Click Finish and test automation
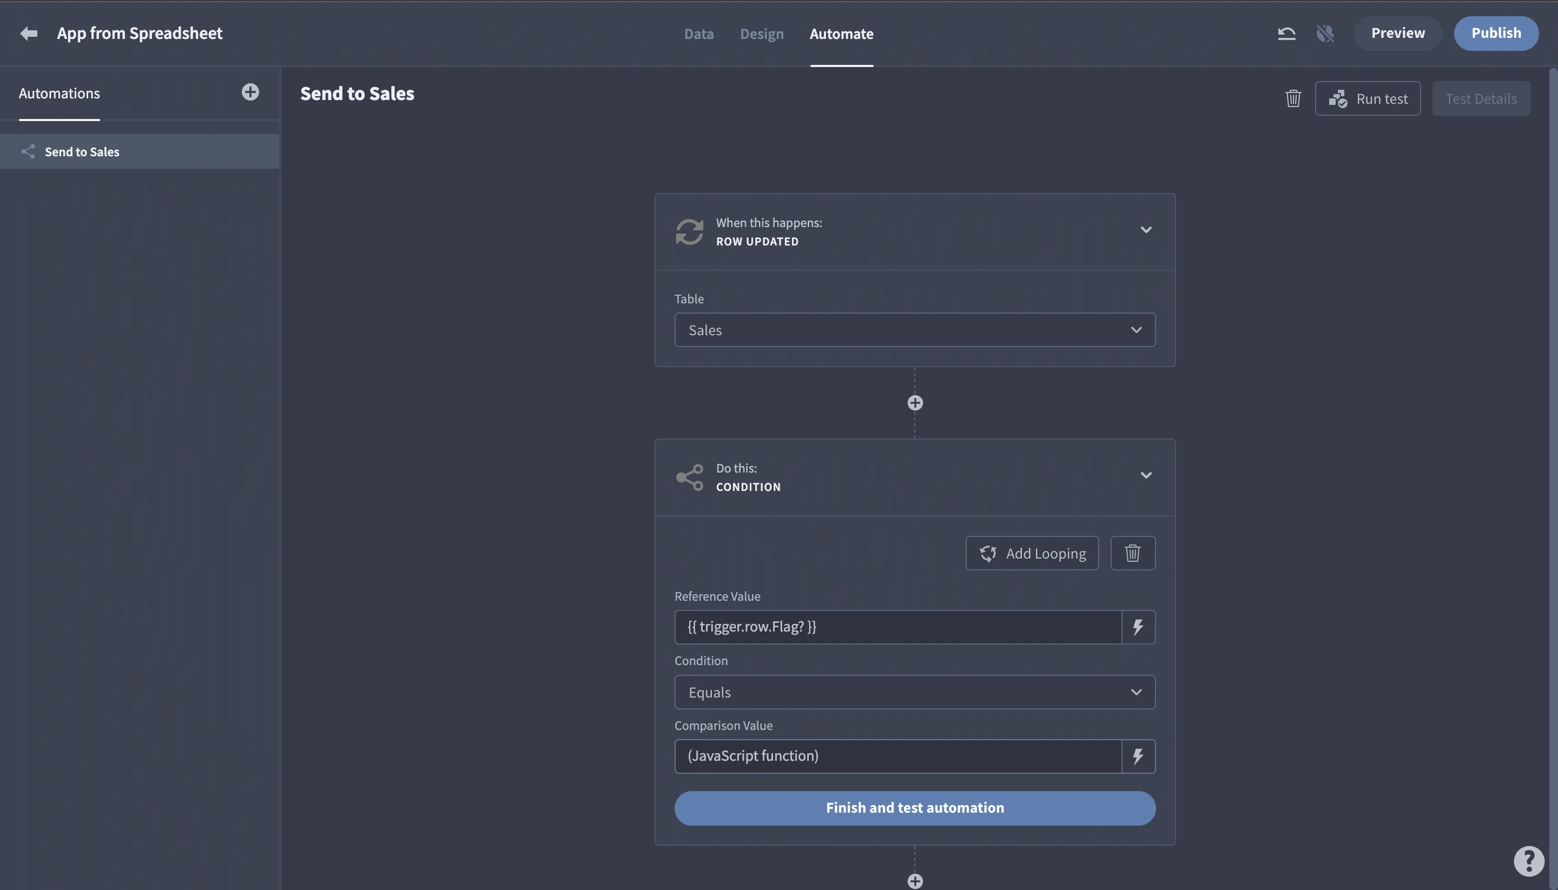 tap(915, 808)
